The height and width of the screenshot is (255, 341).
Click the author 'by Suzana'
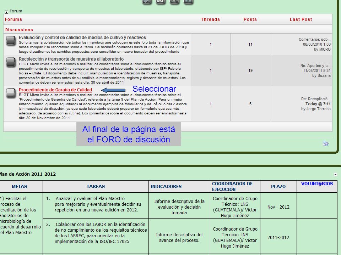point(321,75)
